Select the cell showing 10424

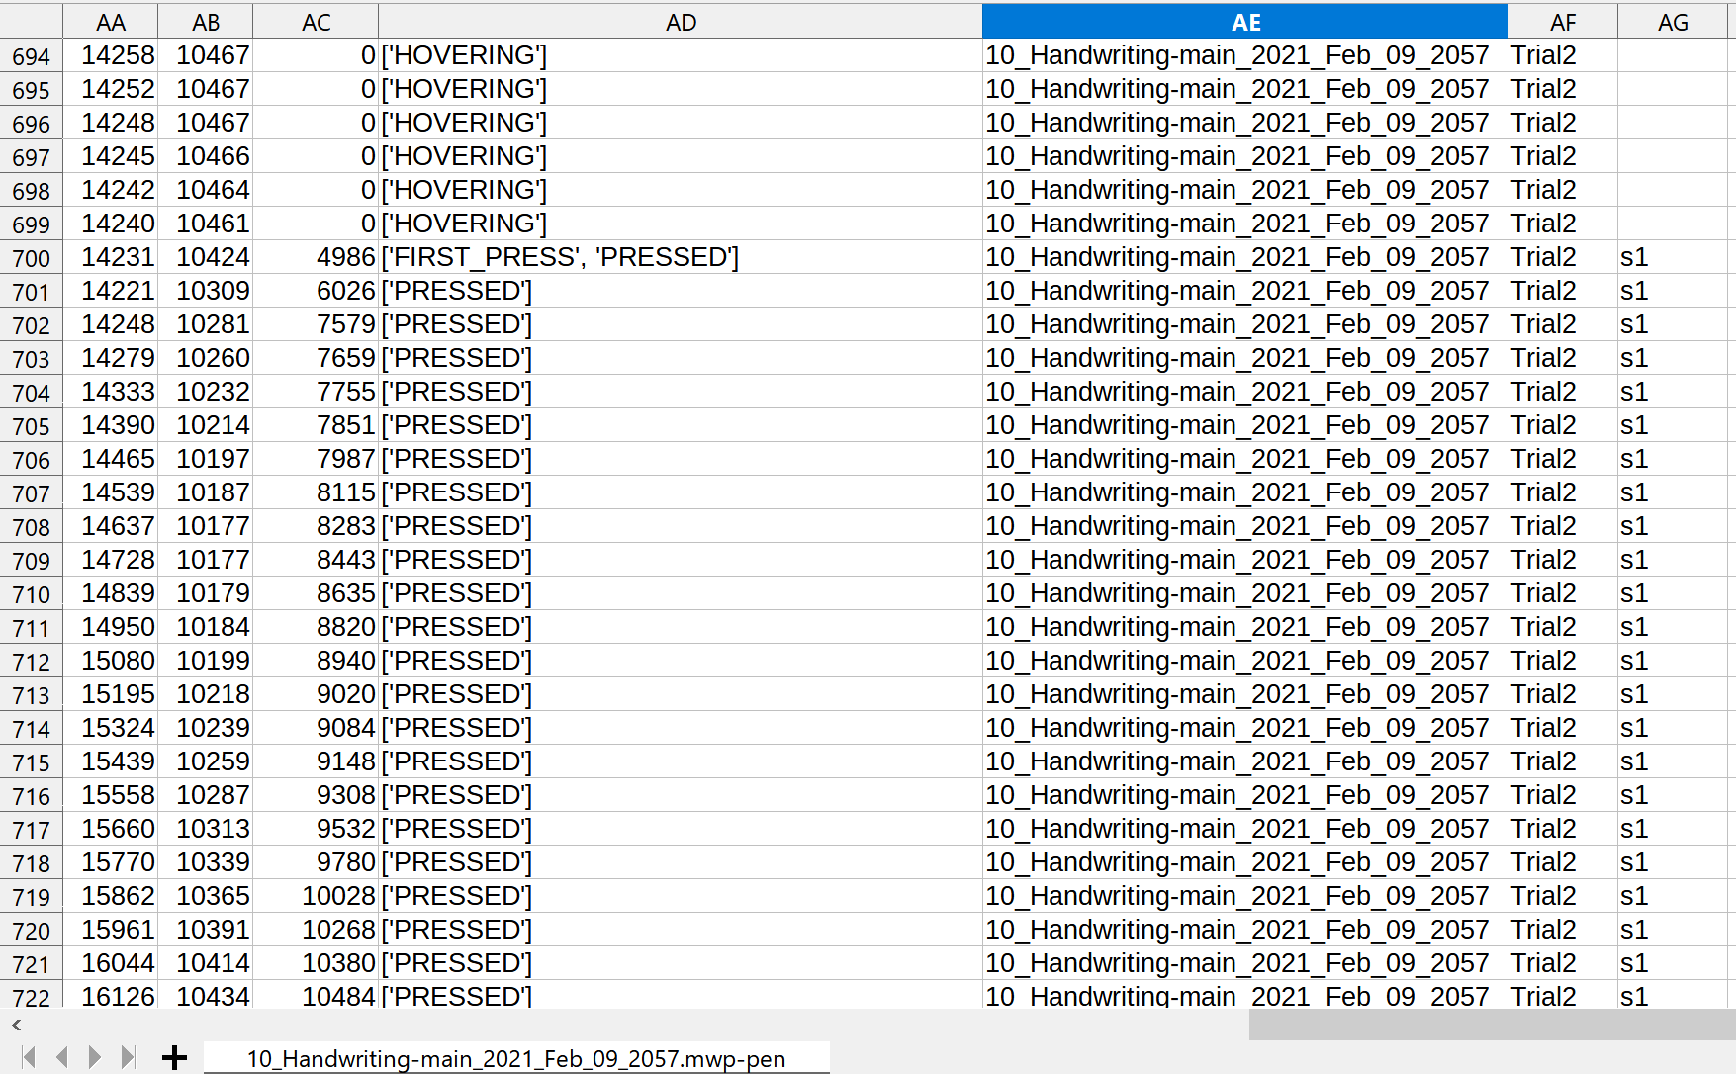[206, 257]
